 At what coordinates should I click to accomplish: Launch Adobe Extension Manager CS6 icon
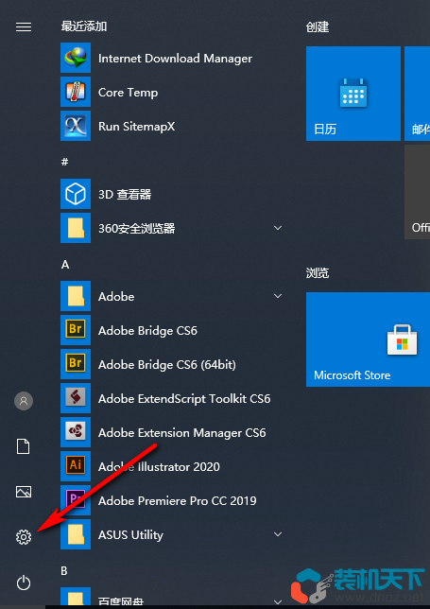click(x=76, y=432)
